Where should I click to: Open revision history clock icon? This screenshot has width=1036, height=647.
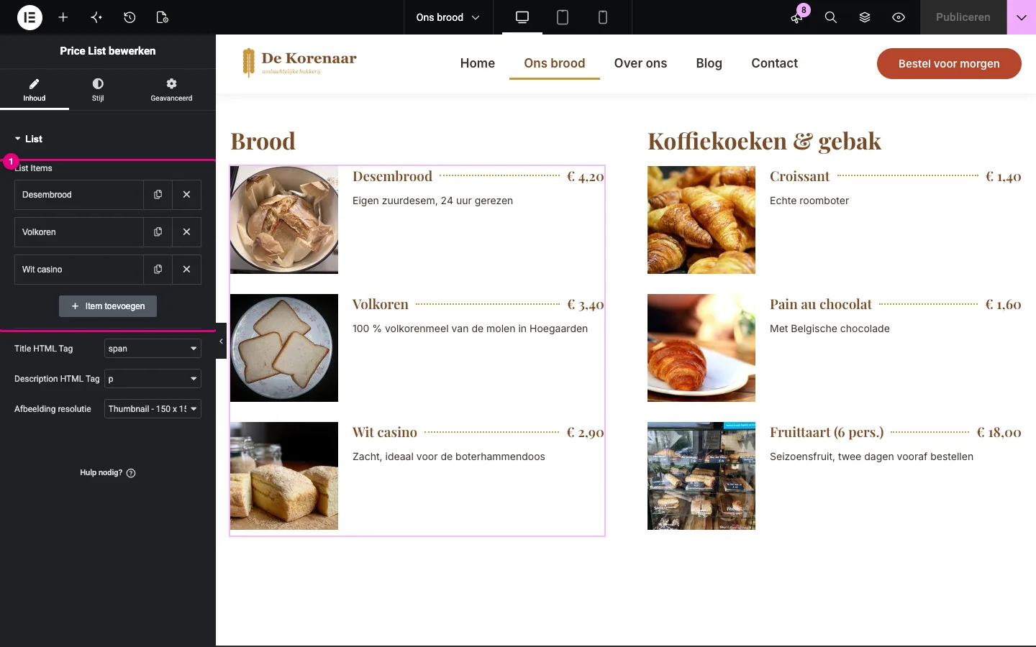pos(129,17)
